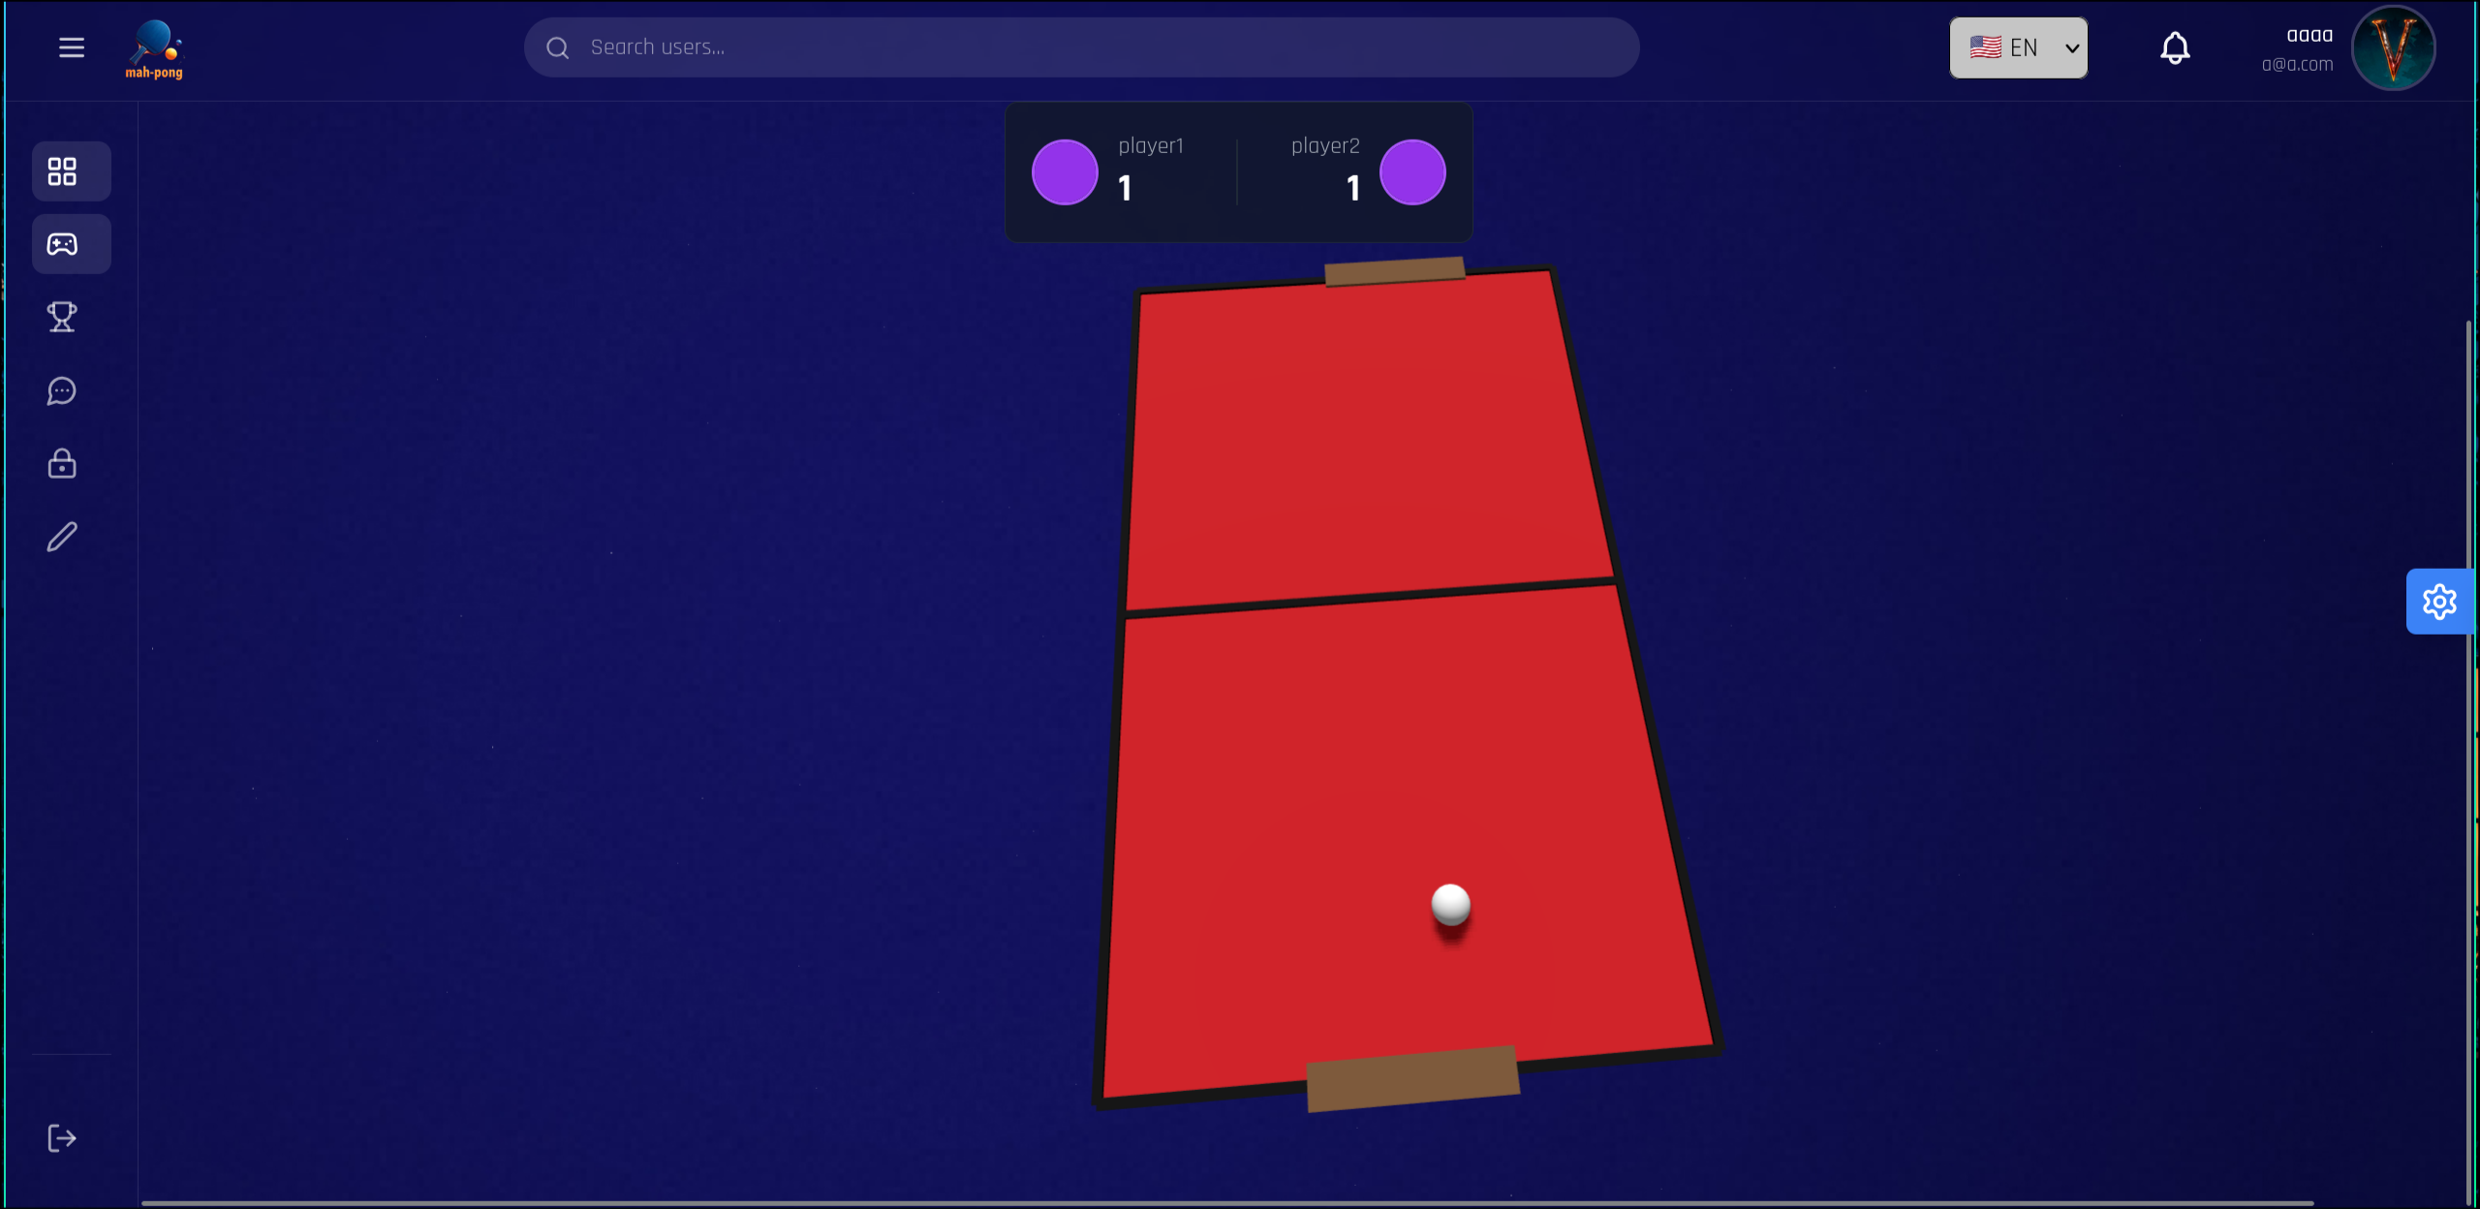The height and width of the screenshot is (1209, 2480).
Task: Open the trophy tournaments icon
Action: tap(62, 317)
